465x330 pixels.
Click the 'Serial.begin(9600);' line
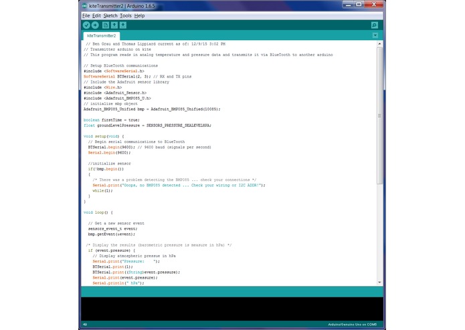[109, 153]
